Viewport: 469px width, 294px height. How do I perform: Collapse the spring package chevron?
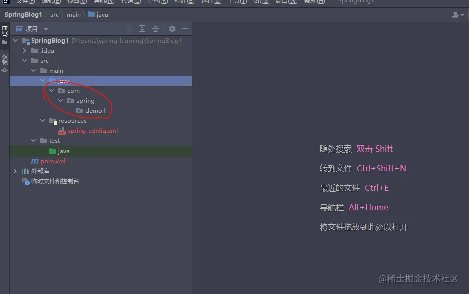(x=60, y=100)
